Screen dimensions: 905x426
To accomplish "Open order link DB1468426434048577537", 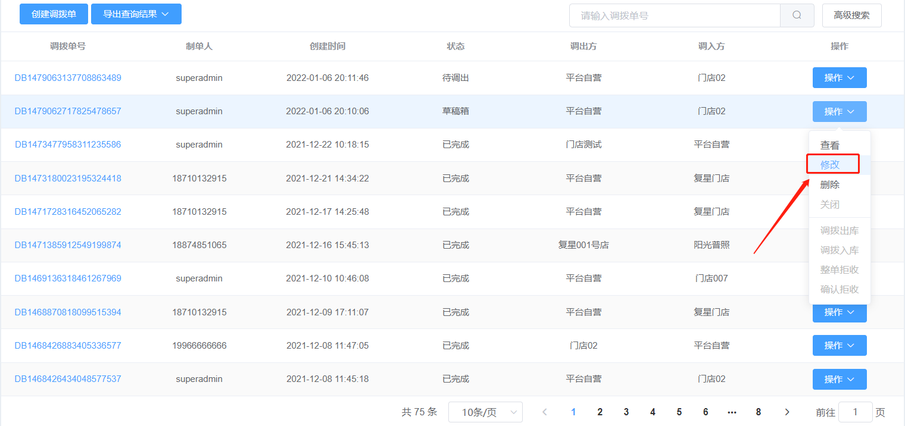I will point(68,379).
